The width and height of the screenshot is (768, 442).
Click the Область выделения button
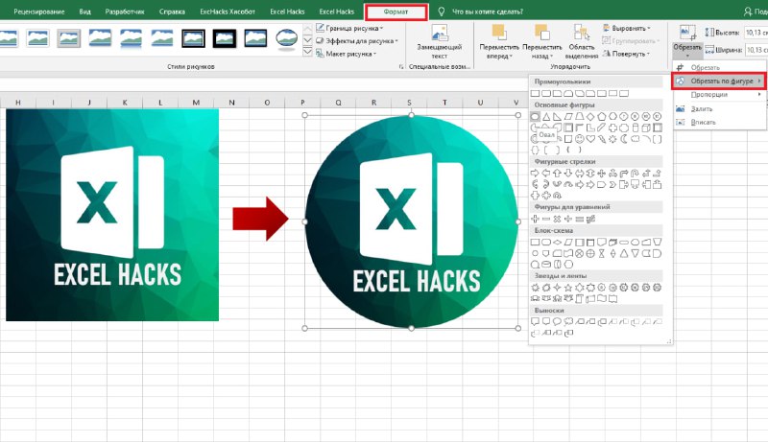click(x=582, y=42)
